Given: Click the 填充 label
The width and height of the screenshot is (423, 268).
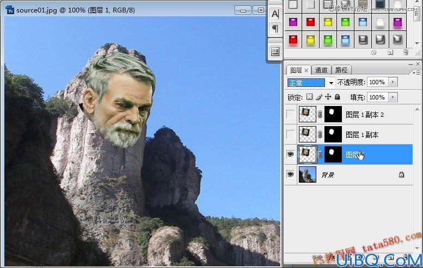Looking at the screenshot, I should [x=358, y=97].
